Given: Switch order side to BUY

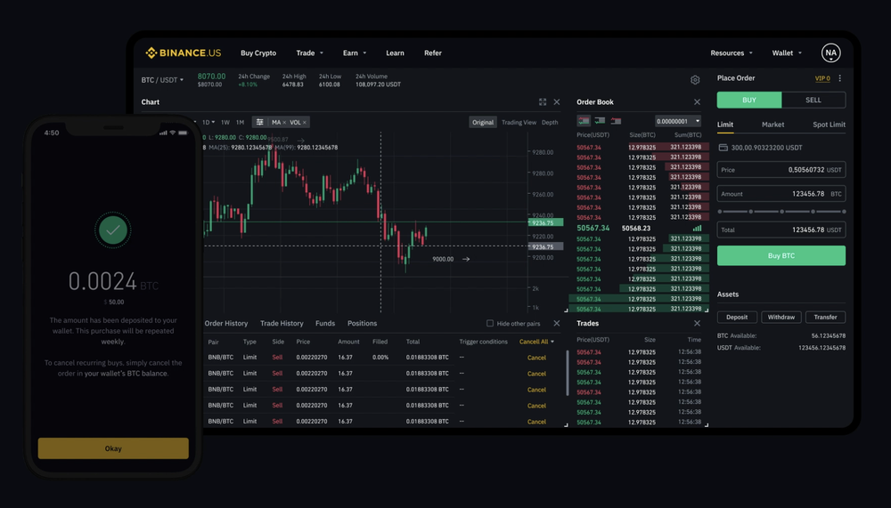Looking at the screenshot, I should coord(749,100).
